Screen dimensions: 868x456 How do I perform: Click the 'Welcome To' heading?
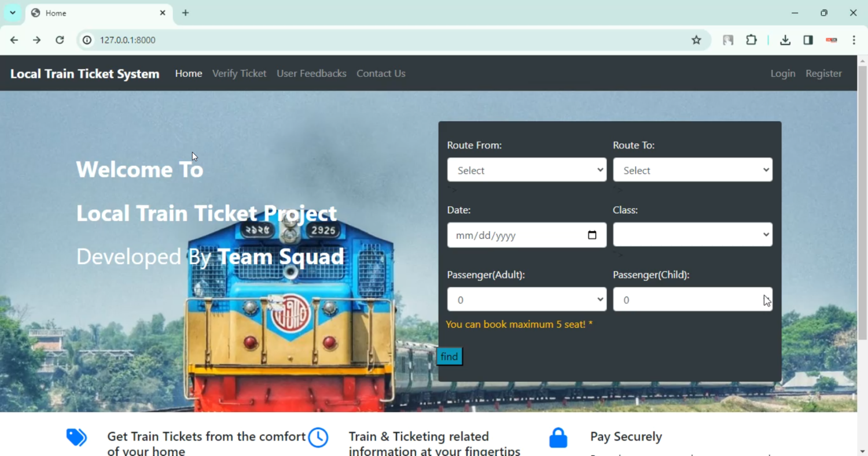pos(139,169)
